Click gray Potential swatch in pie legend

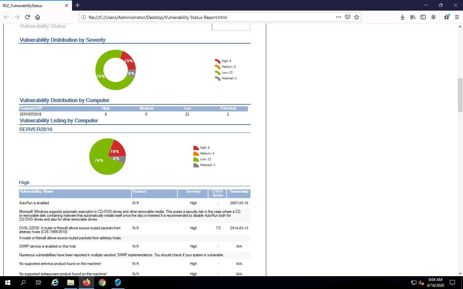196,165
